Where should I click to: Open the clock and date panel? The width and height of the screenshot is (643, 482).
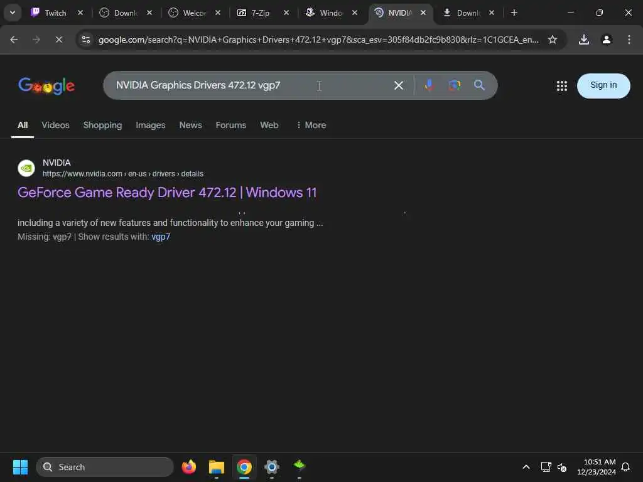(x=597, y=467)
